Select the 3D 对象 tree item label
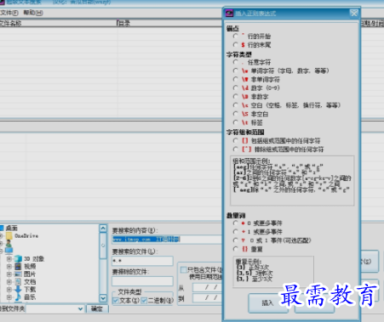This screenshot has width=384, height=322. pos(34,259)
